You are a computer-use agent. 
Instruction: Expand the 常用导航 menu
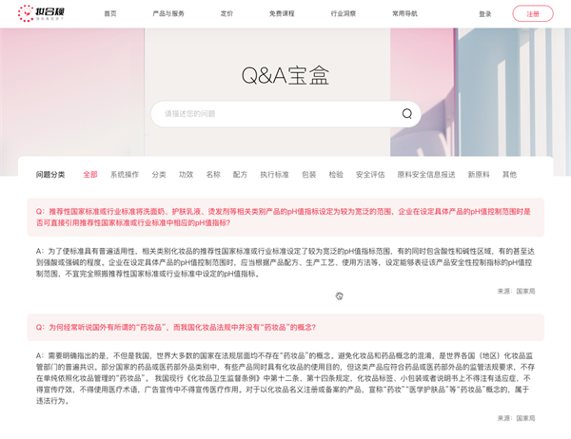click(x=404, y=14)
